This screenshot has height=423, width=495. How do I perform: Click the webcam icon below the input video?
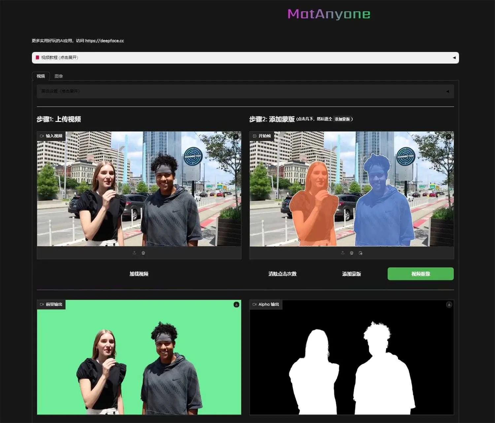click(143, 253)
